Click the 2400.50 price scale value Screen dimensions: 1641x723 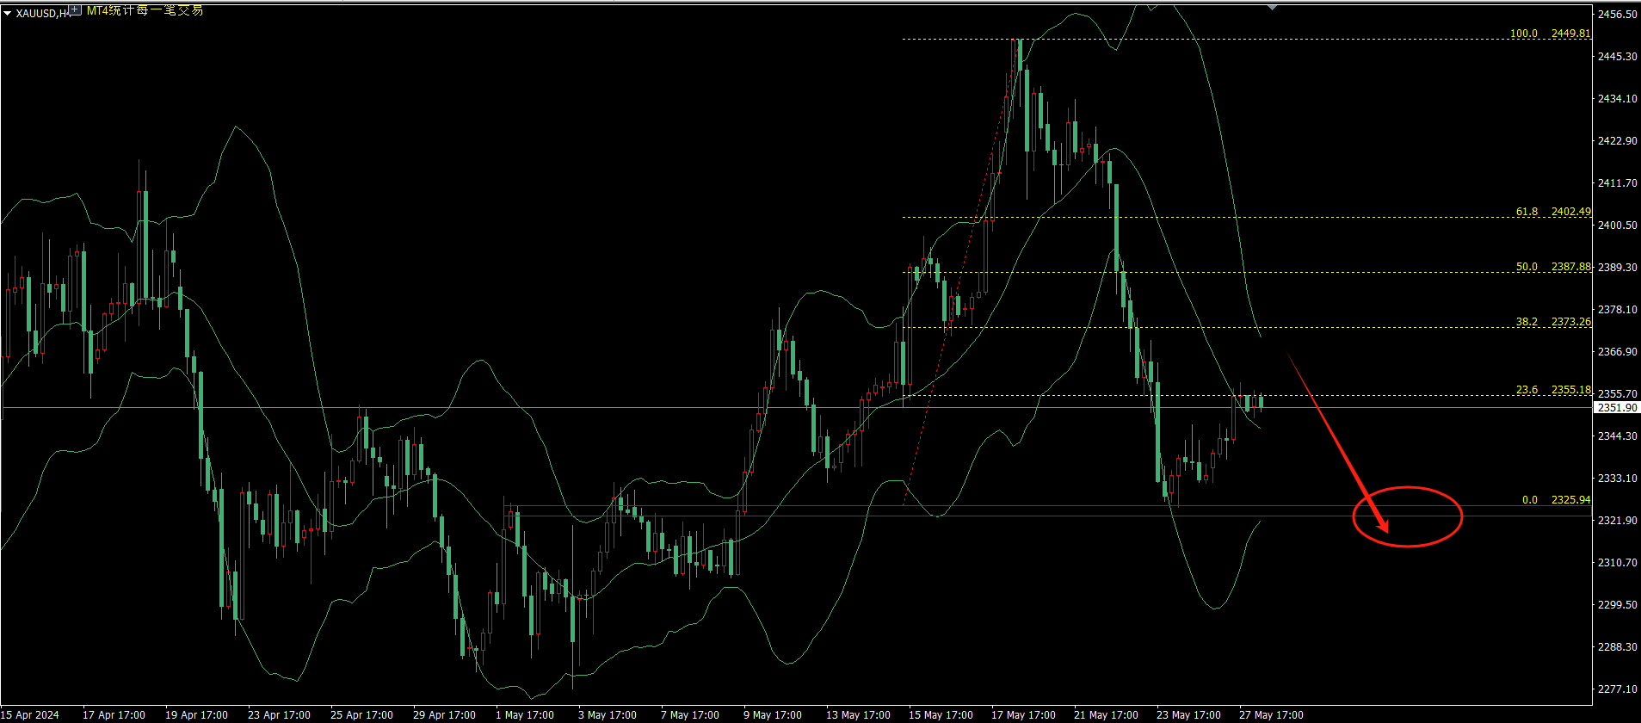1617,226
